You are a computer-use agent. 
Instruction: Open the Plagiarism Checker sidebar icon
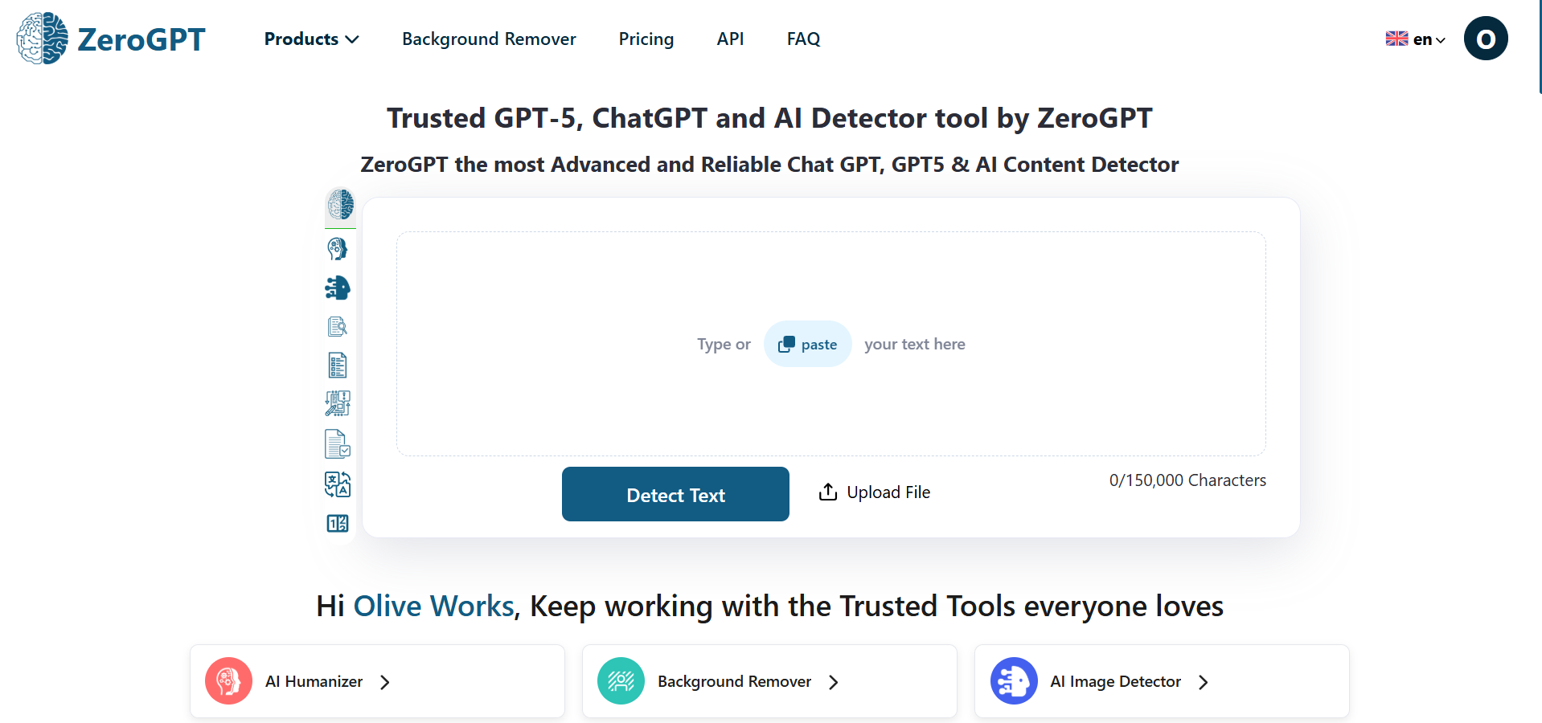coord(337,326)
